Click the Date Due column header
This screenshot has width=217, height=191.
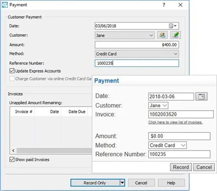point(77,112)
